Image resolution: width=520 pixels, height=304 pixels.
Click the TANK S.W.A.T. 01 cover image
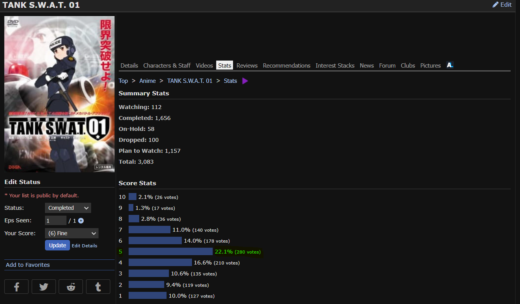pos(59,94)
